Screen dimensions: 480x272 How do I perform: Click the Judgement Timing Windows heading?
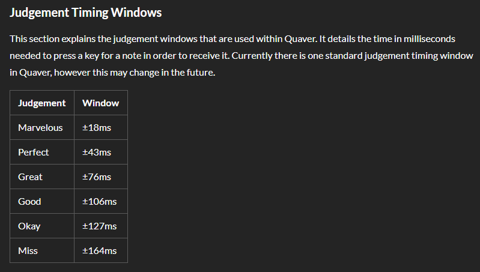click(x=86, y=12)
